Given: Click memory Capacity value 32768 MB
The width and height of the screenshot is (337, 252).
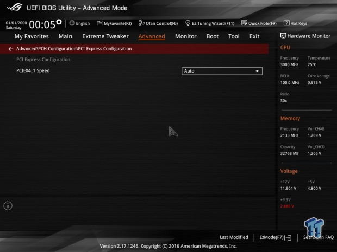Looking at the screenshot, I should coord(289,153).
